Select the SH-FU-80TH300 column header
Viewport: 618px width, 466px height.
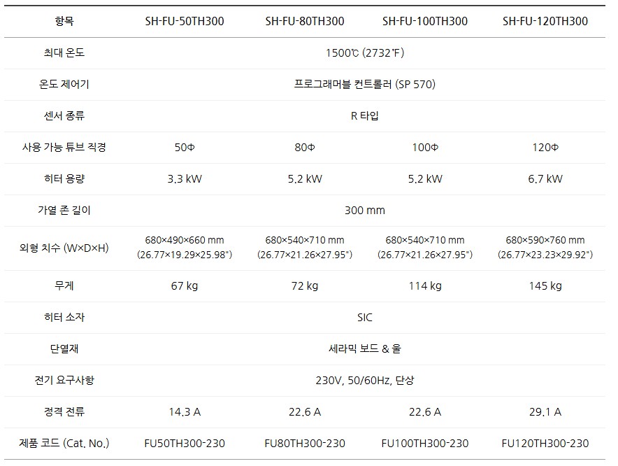point(305,21)
